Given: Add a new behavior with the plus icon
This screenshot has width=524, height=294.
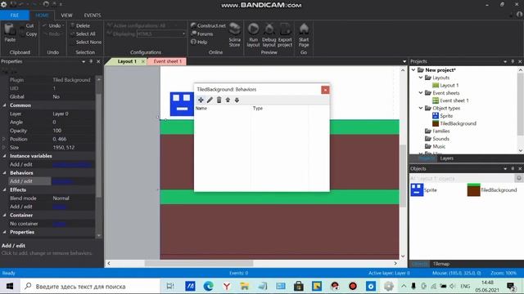Looking at the screenshot, I should click(201, 100).
